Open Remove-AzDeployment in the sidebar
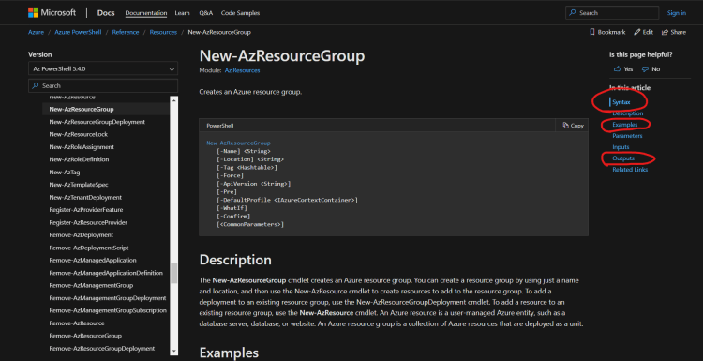The height and width of the screenshot is (361, 703). [82, 235]
